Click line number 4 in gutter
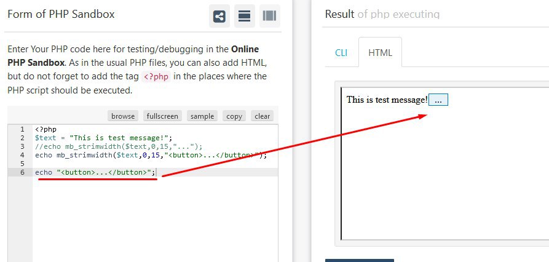 pyautogui.click(x=22, y=155)
